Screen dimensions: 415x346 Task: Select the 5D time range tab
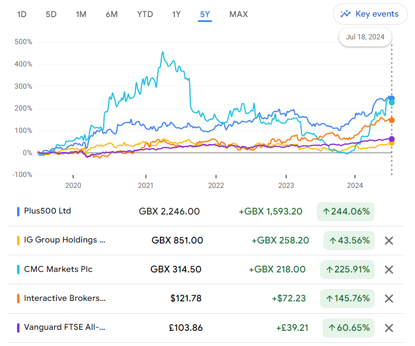coord(51,14)
